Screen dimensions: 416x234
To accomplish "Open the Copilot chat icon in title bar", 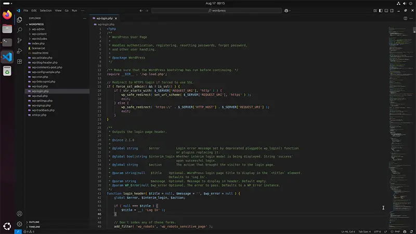I will click(287, 10).
